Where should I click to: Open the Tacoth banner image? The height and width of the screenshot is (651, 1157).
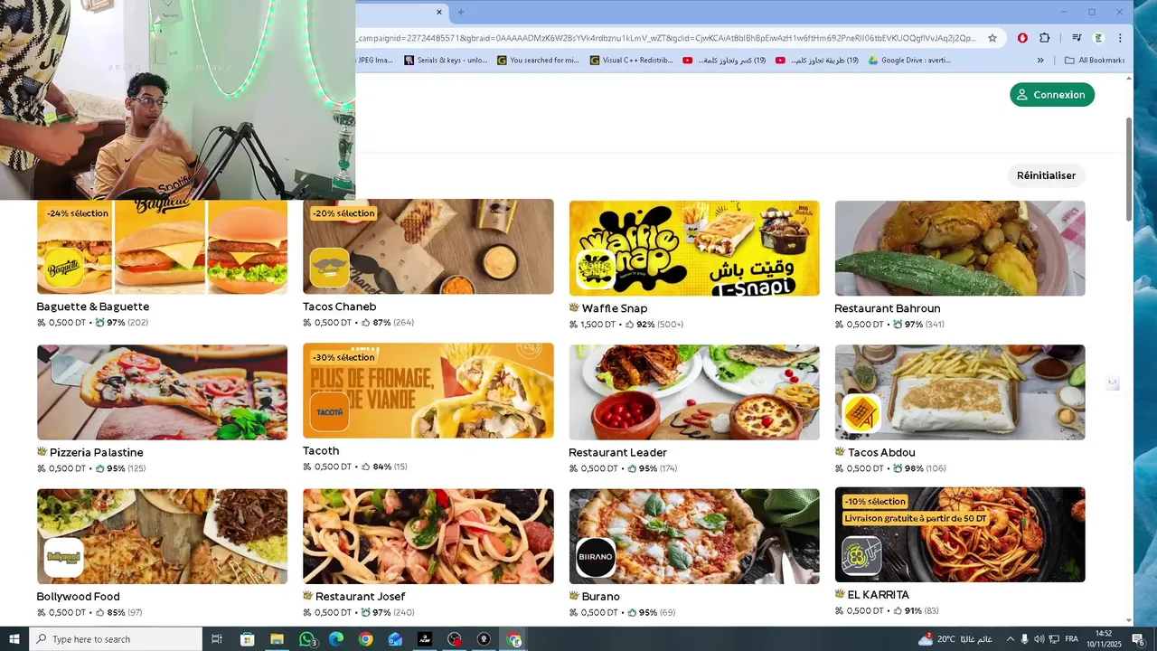pyautogui.click(x=428, y=391)
